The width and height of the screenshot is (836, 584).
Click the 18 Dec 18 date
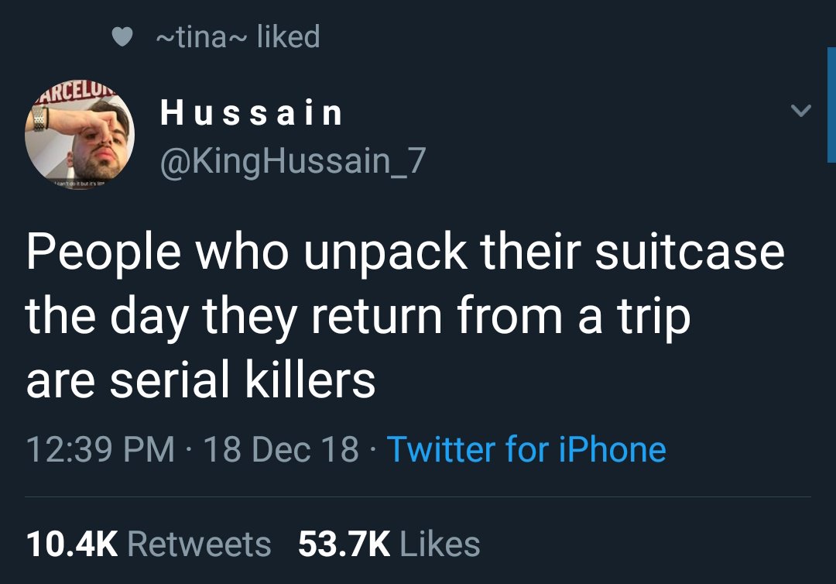pyautogui.click(x=280, y=449)
